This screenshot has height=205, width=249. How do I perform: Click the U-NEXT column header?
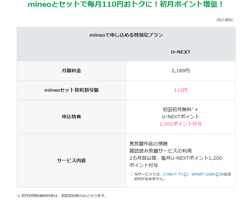(180, 52)
